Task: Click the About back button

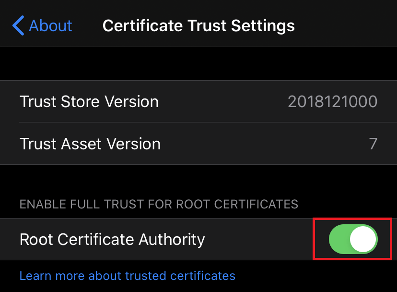Action: tap(42, 25)
